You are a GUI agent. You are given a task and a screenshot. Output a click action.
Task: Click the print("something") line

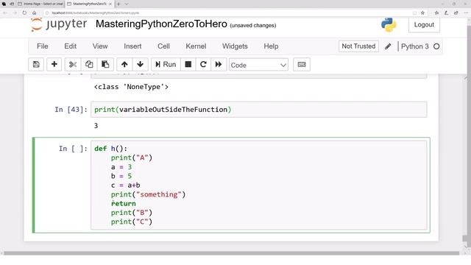click(148, 194)
